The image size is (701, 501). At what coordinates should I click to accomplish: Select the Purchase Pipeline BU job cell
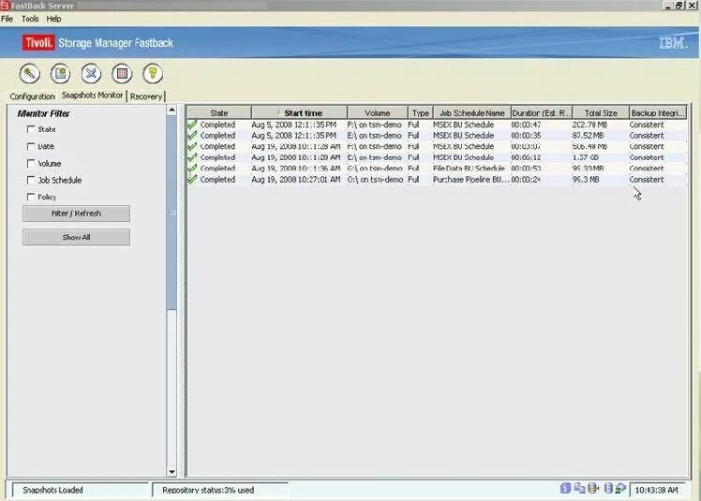pos(470,179)
